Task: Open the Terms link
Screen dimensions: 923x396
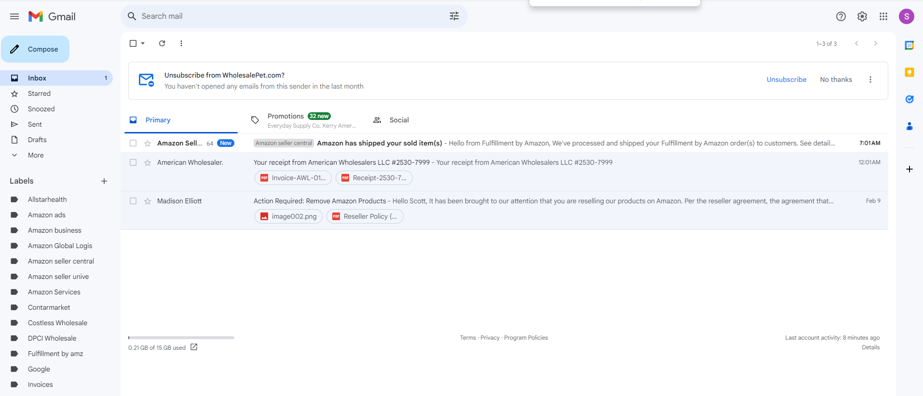Action: [468, 338]
